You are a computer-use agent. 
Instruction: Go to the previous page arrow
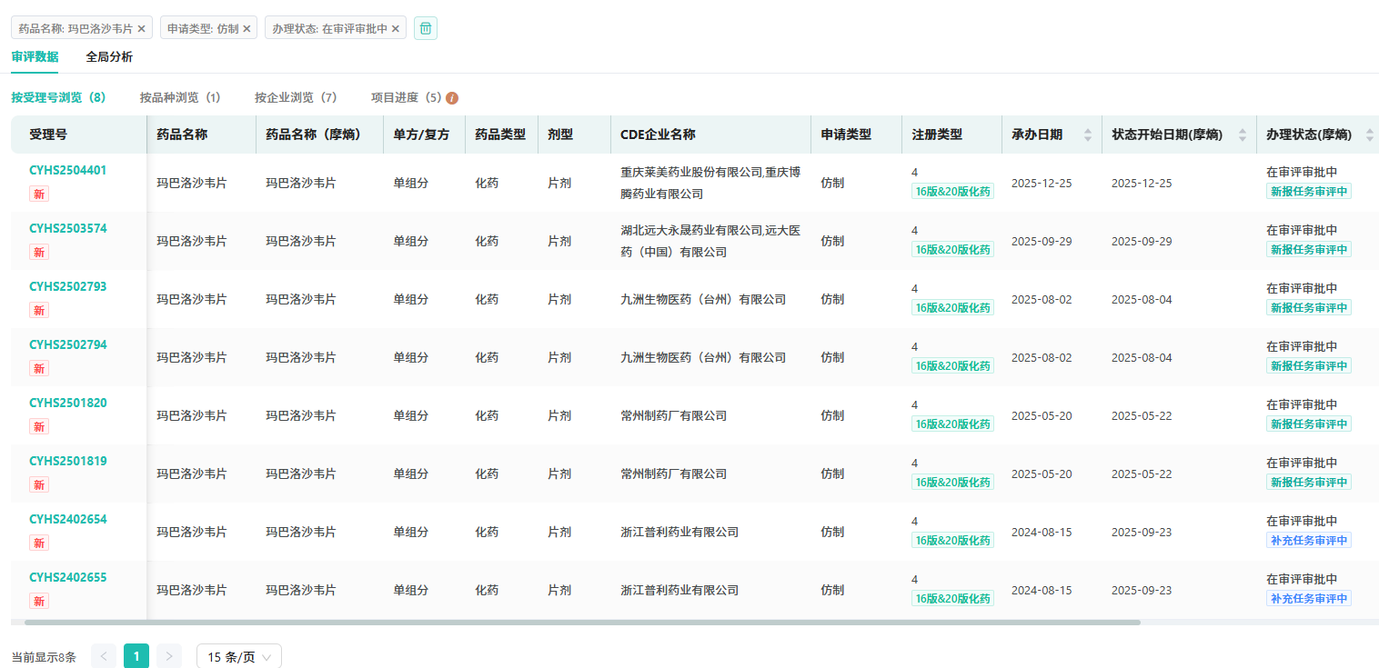coord(104,656)
